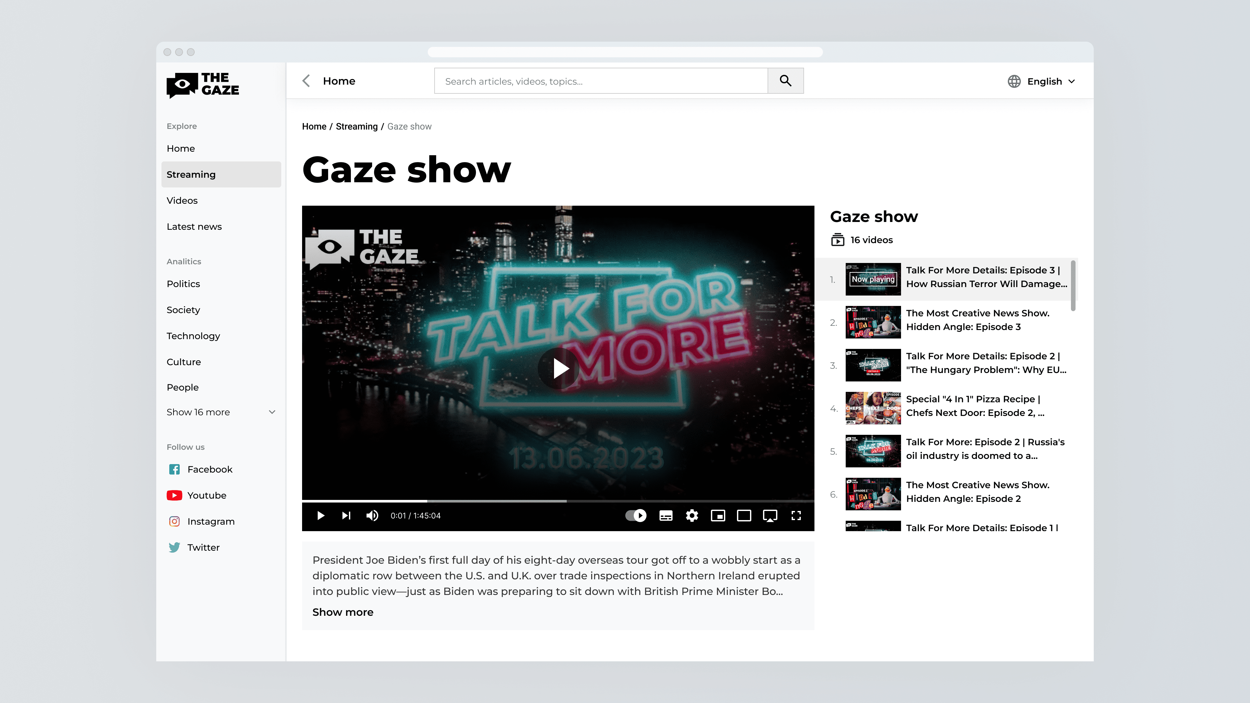Switch to theater mode icon

tap(744, 515)
